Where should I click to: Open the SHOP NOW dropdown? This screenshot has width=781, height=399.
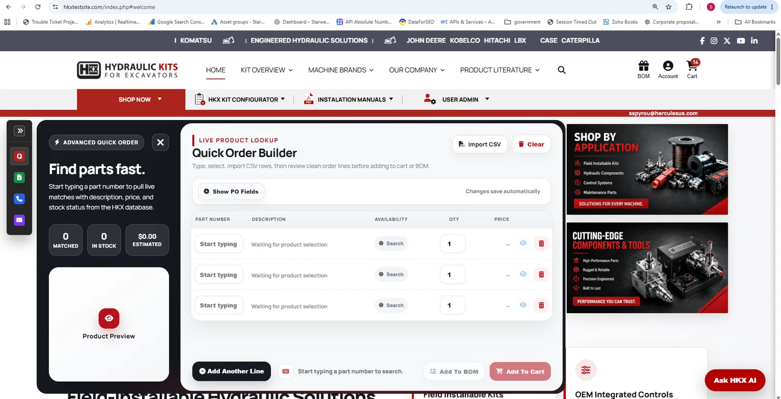point(131,100)
